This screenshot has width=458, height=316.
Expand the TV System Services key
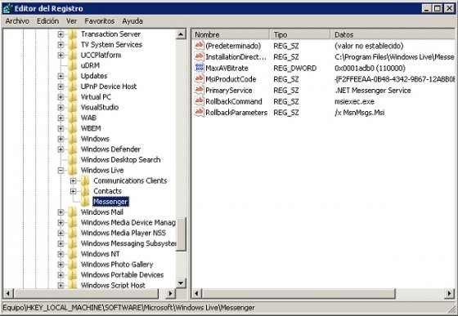coord(61,45)
